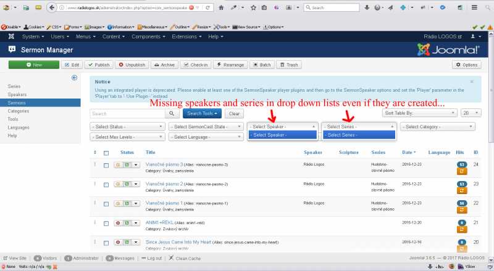Screen dimensions: 494x271
Task: Reload the page in browser
Action: tap(207, 7)
